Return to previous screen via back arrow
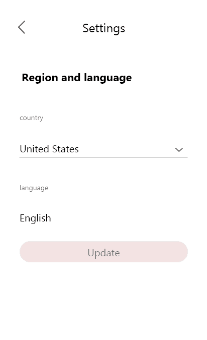This screenshot has width=207, height=340. click(x=22, y=27)
